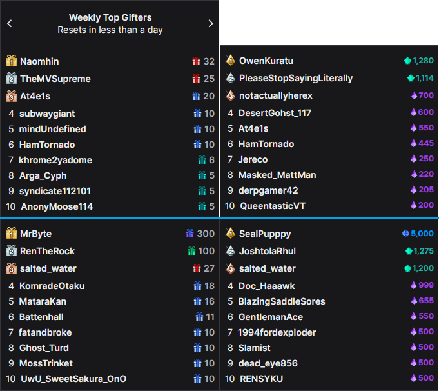Click the Jereco username
439x391 pixels.
tap(253, 159)
